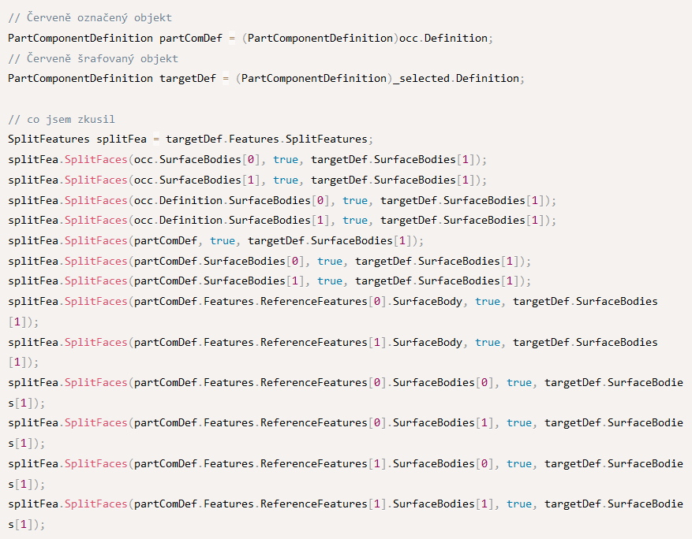Click the SplitFaces call passing partComDef directly

(x=216, y=240)
